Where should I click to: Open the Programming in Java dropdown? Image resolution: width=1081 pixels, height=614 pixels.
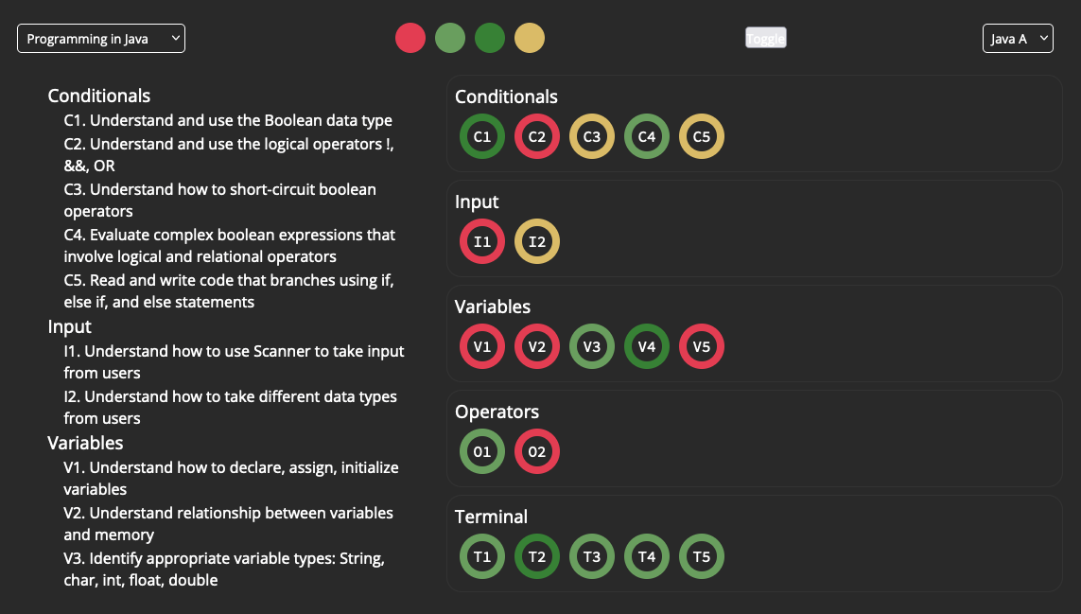pyautogui.click(x=101, y=39)
